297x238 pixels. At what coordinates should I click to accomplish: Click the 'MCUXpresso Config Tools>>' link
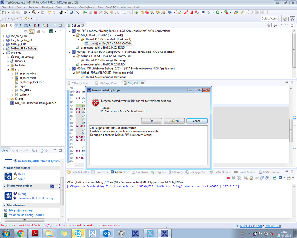(26, 215)
